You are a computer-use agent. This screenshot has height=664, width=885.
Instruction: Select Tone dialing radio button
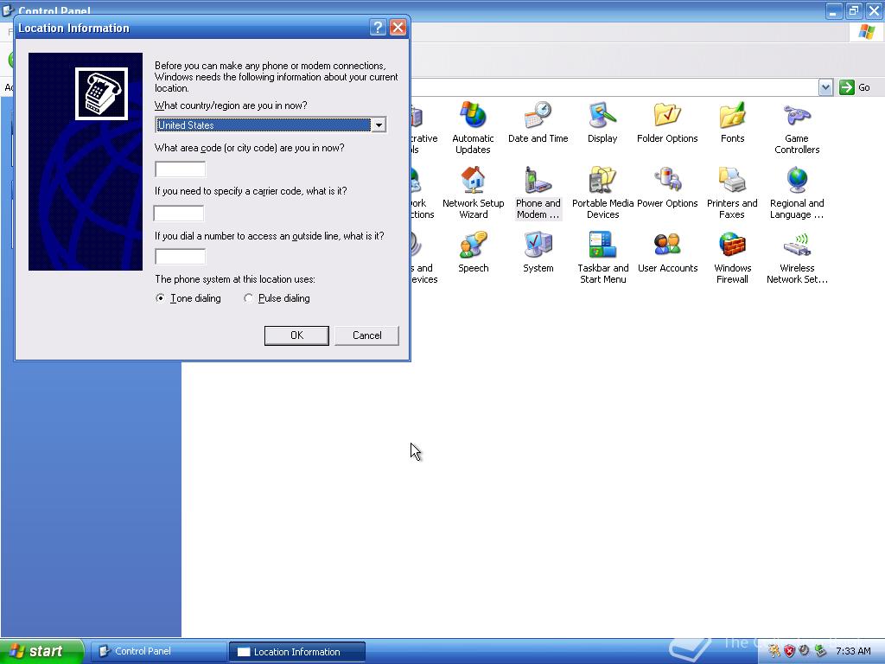click(x=160, y=298)
